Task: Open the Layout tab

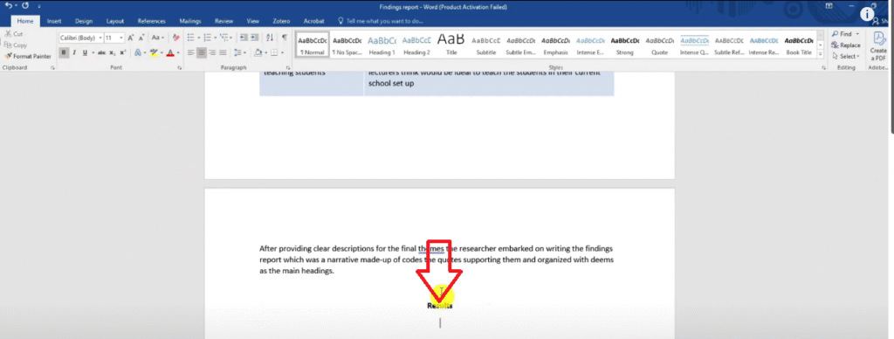Action: click(114, 21)
